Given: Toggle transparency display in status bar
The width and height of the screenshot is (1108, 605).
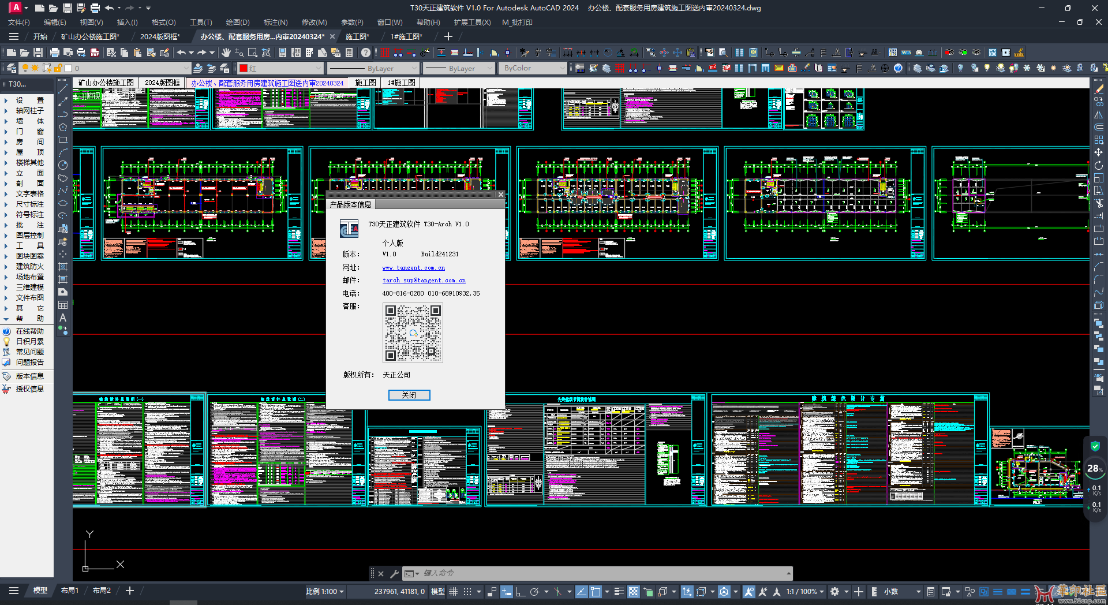Looking at the screenshot, I should (x=634, y=591).
